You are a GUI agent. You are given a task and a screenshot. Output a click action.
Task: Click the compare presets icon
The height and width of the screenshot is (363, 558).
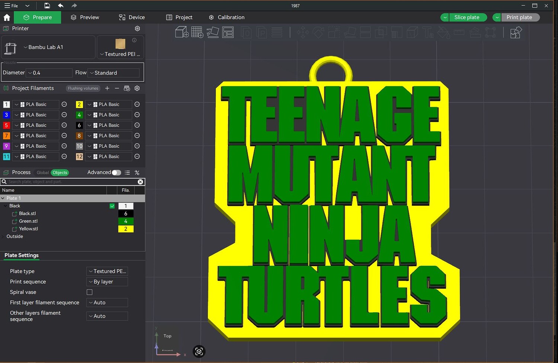pyautogui.click(x=137, y=173)
